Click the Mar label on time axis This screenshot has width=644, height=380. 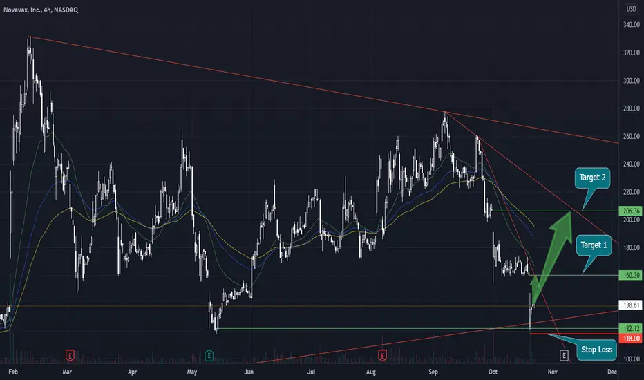[x=67, y=372]
